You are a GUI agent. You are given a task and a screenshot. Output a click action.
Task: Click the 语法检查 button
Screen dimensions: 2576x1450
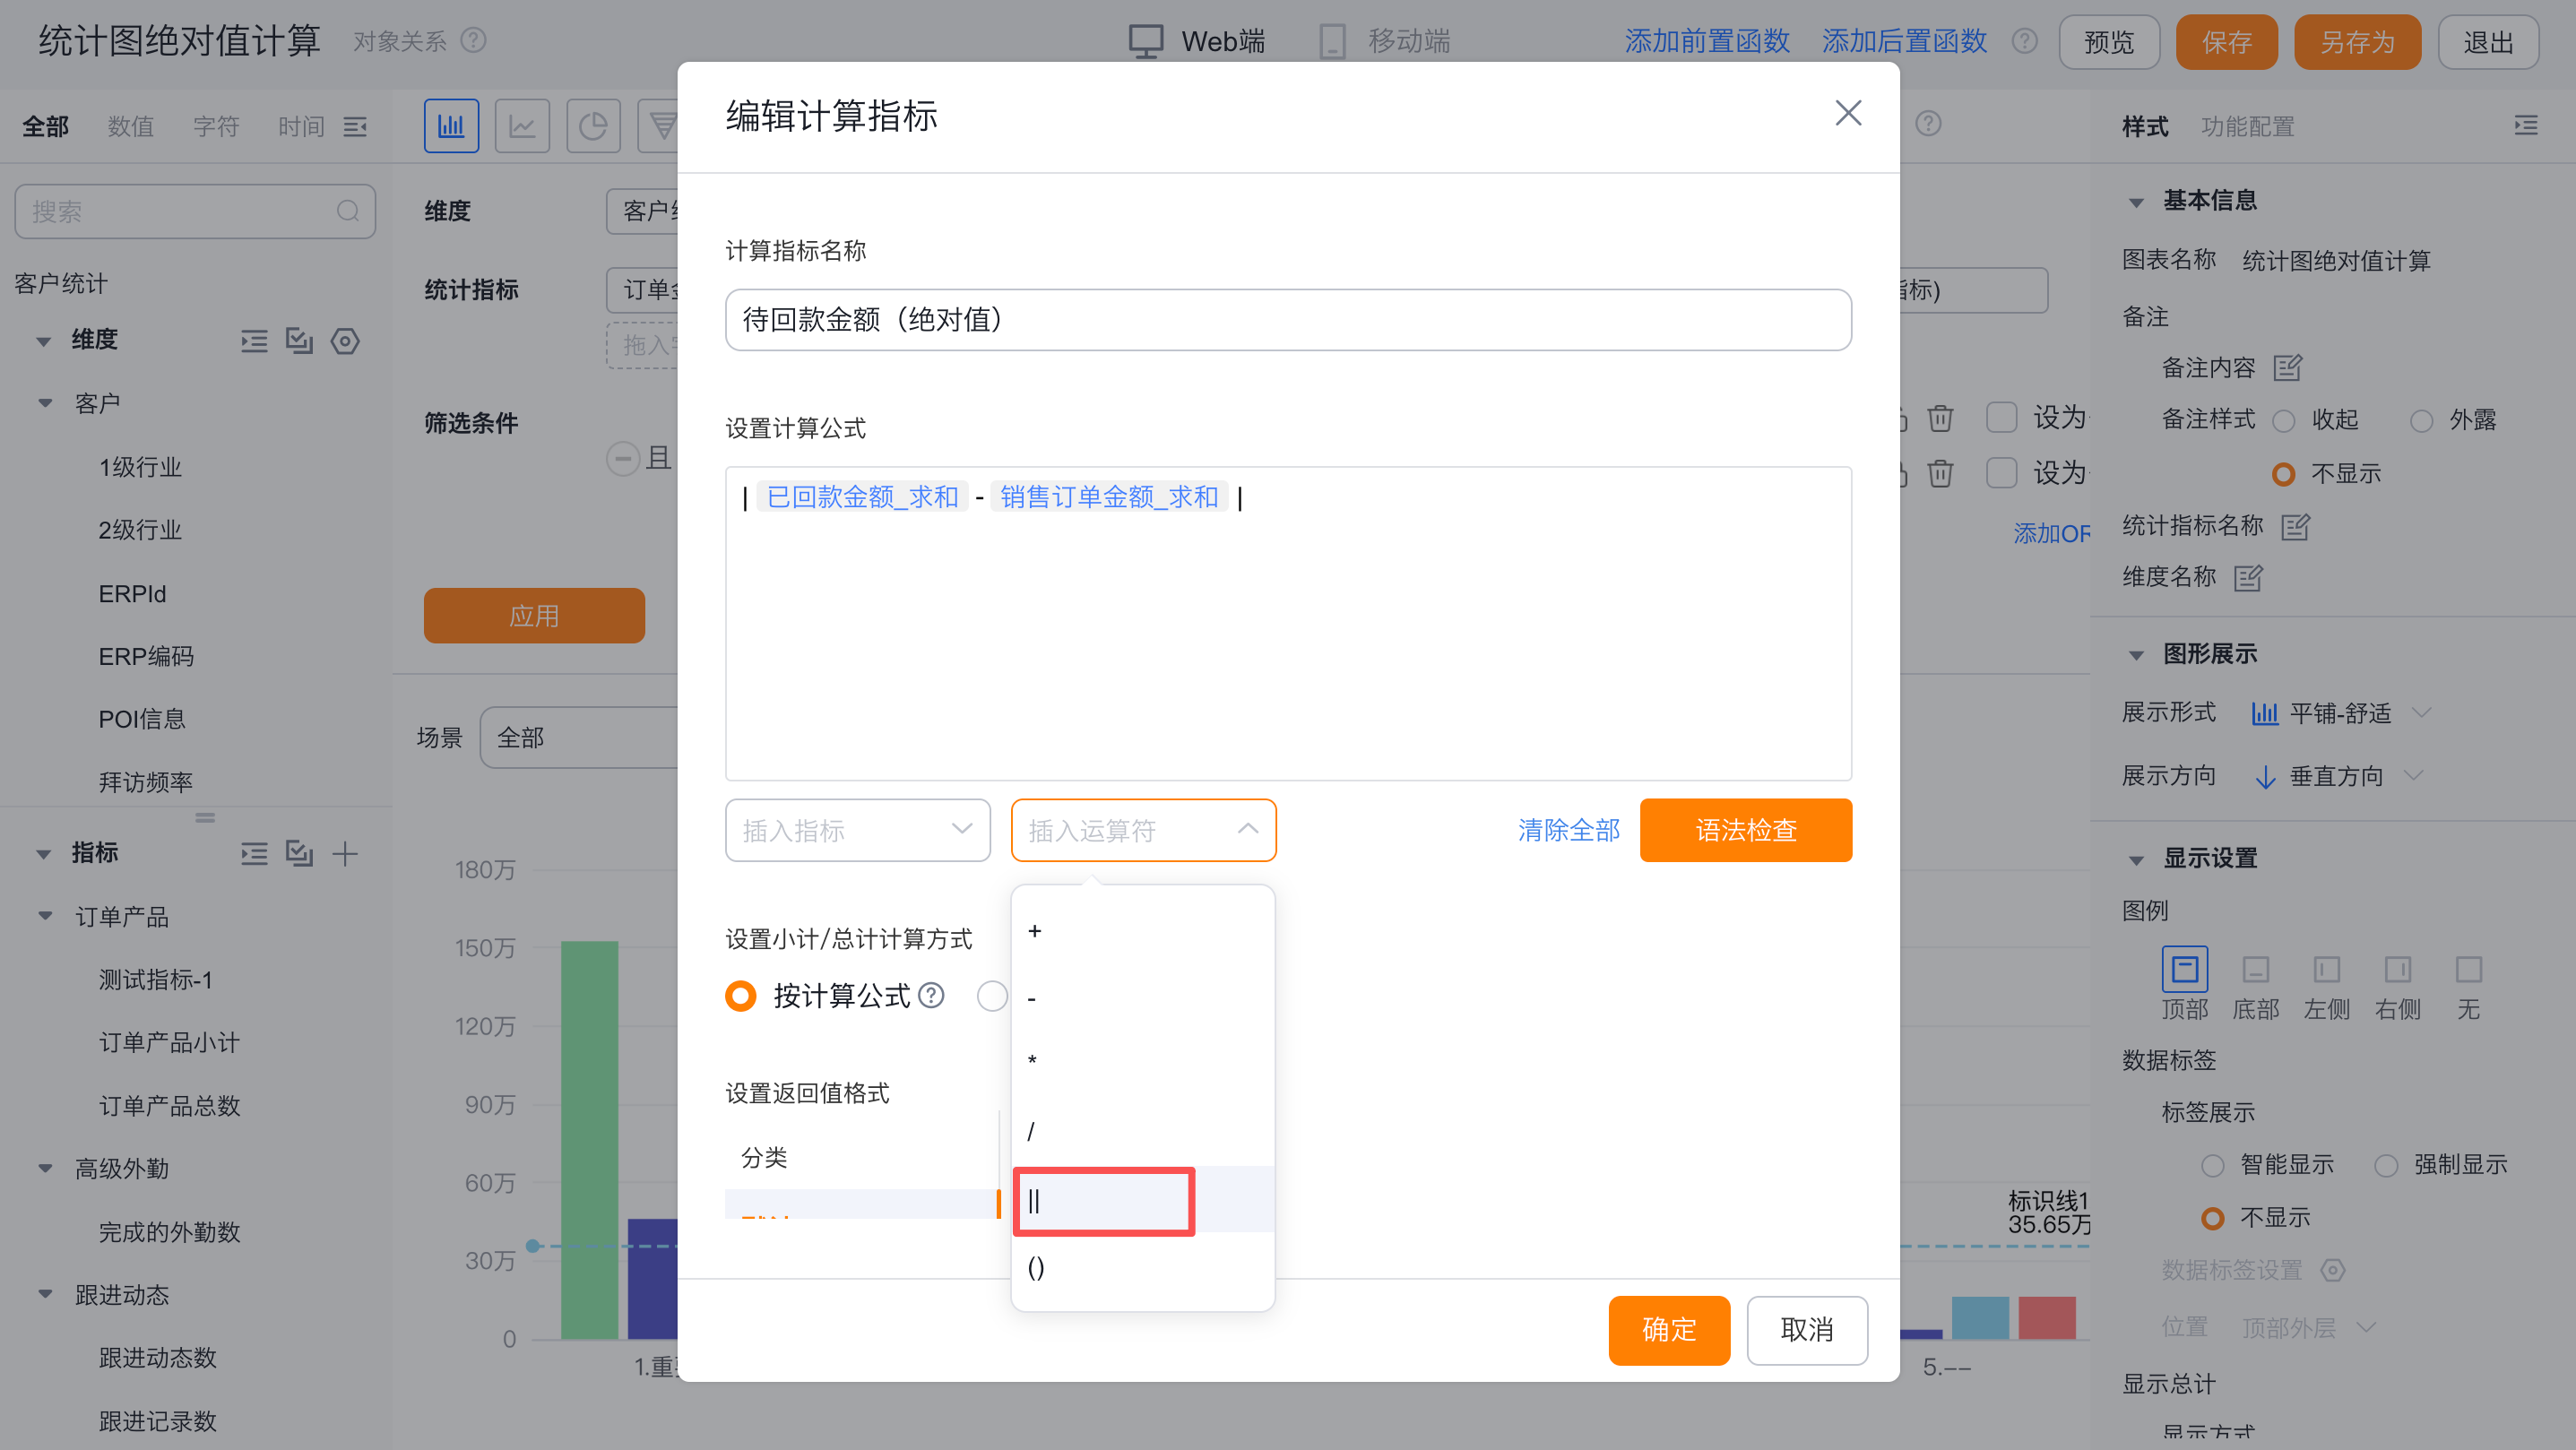click(1745, 830)
